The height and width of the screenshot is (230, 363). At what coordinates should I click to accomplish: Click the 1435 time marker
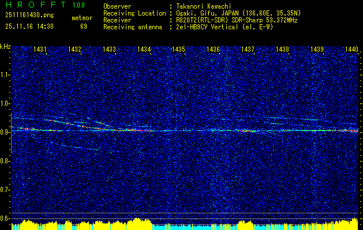(178, 49)
